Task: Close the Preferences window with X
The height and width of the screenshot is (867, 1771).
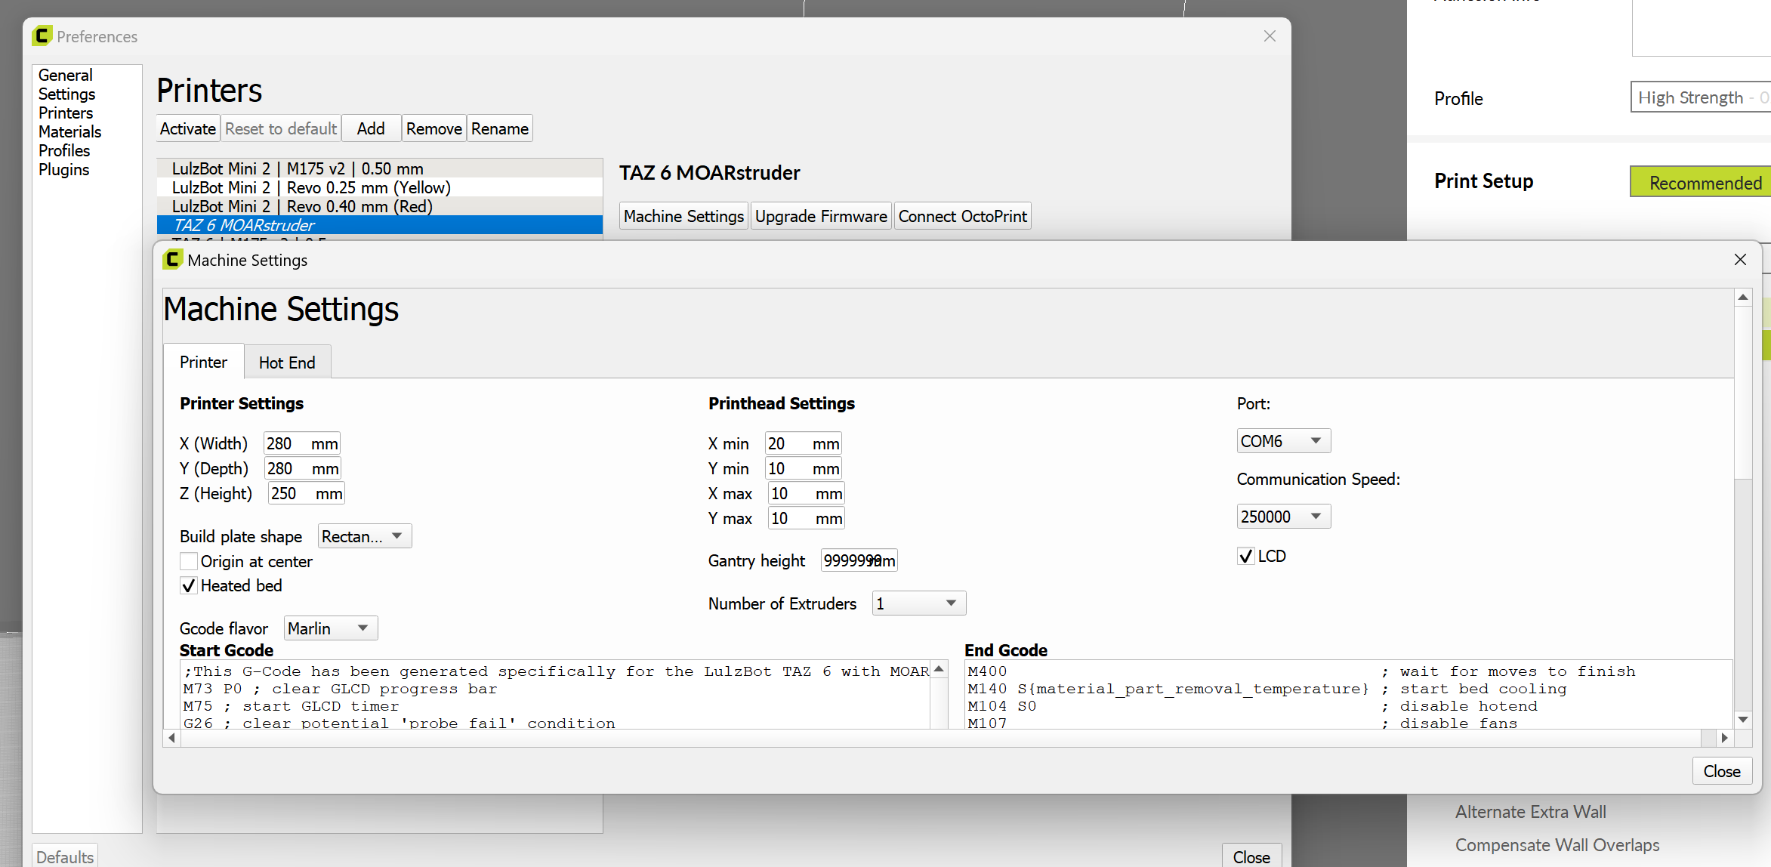Action: tap(1270, 36)
